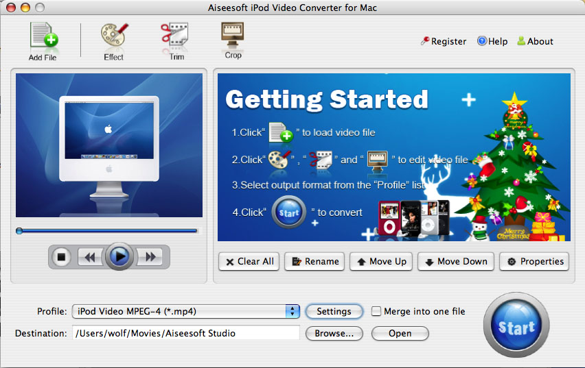585x368 pixels.
Task: Click the preview seek slider
Action: [108, 231]
